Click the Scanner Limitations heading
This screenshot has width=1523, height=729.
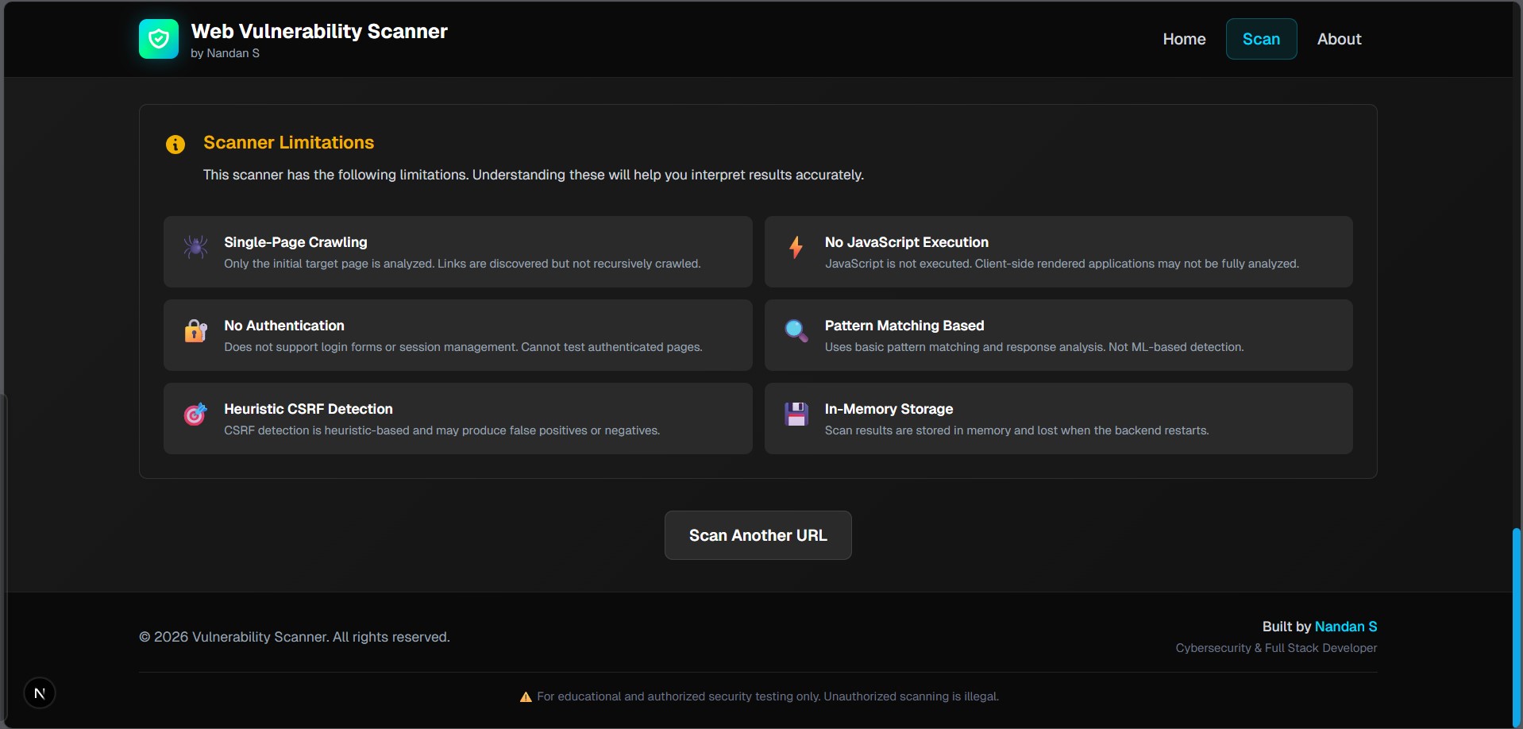coord(288,142)
